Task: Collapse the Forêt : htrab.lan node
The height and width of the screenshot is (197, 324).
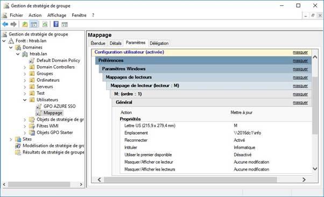Action: point(4,41)
